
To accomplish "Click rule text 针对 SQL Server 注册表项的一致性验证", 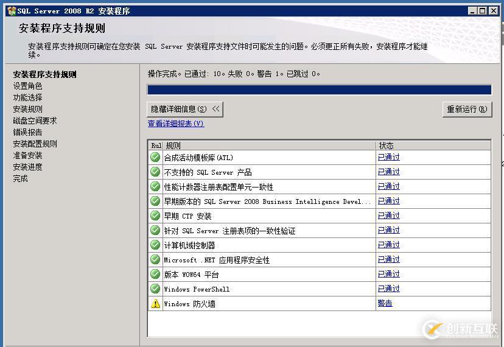I will [229, 231].
